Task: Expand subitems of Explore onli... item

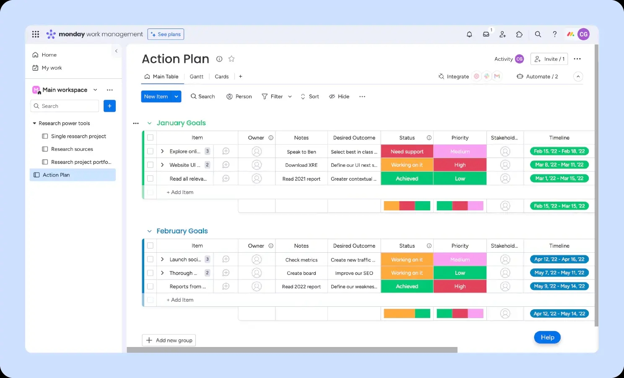Action: coord(162,151)
